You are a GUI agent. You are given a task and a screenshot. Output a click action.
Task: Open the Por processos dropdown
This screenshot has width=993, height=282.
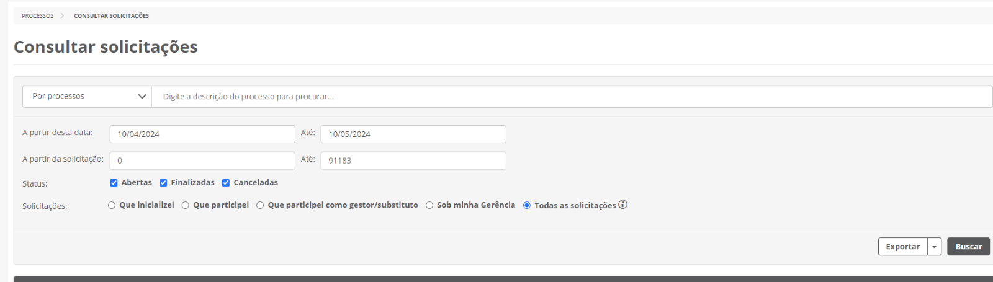click(x=88, y=97)
